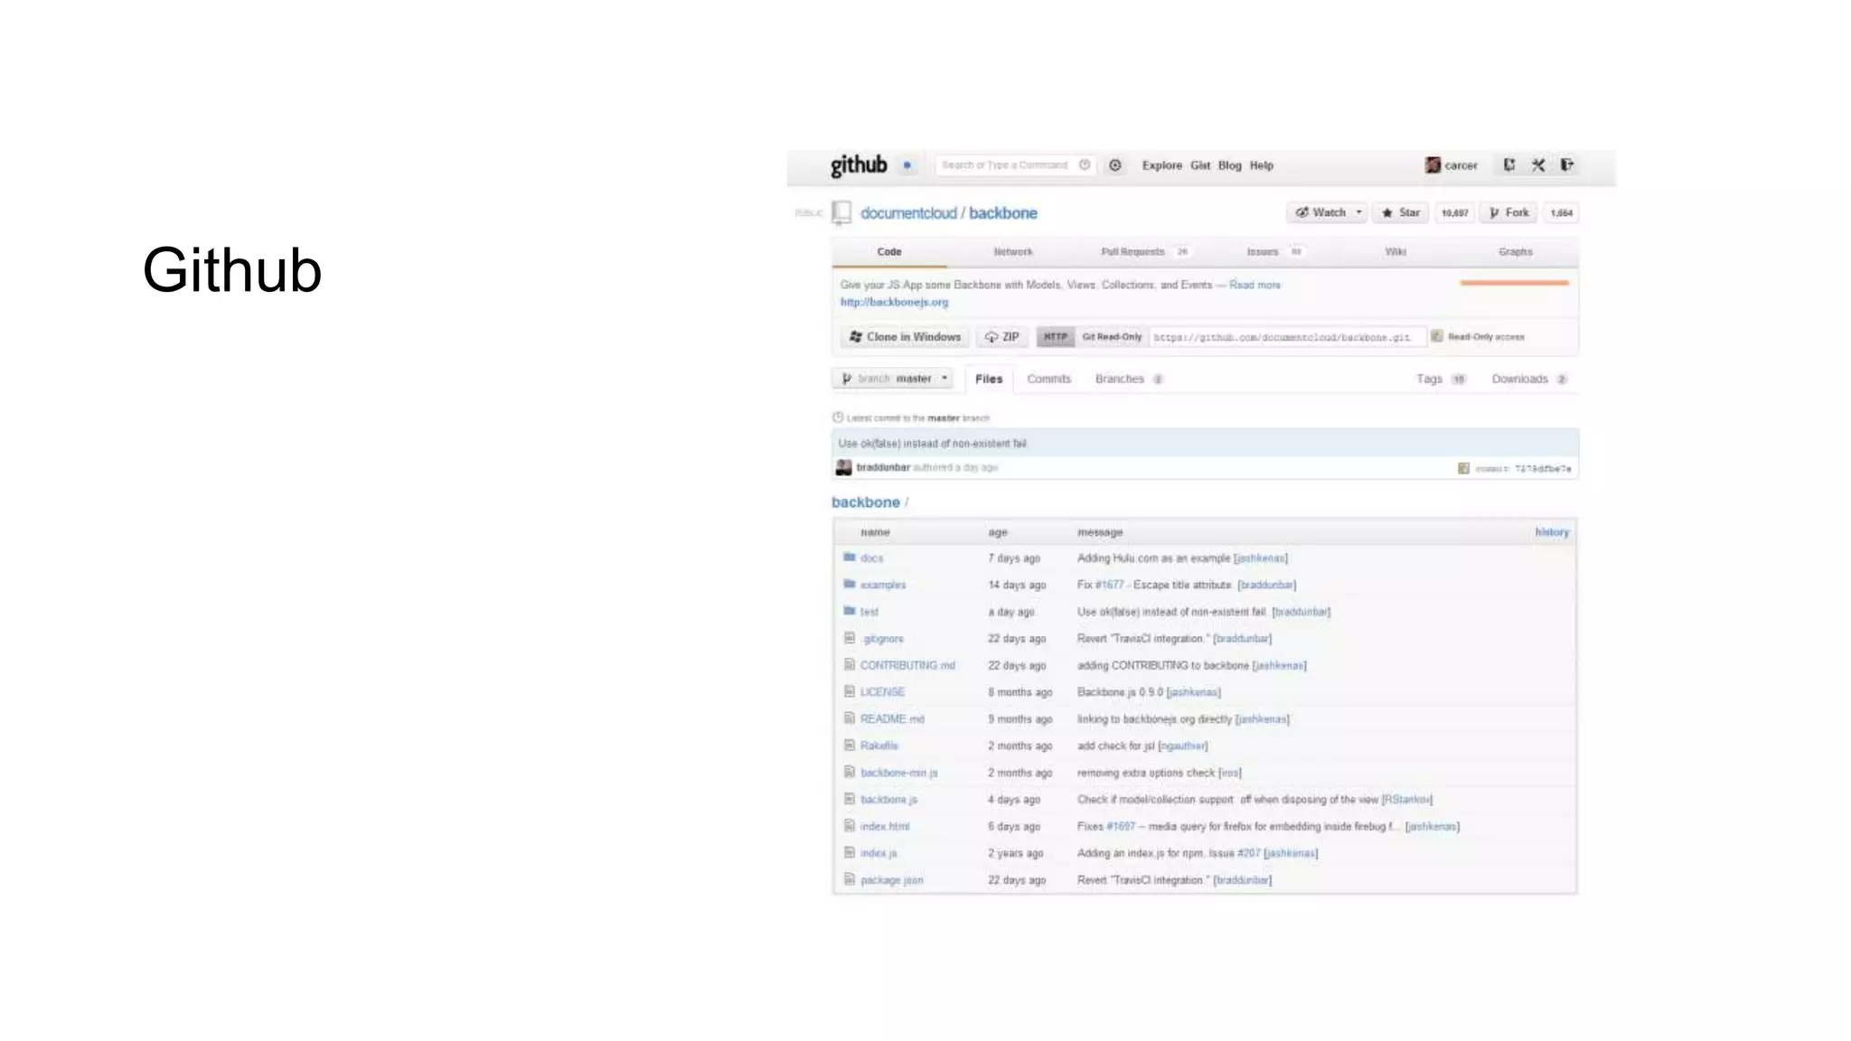Star the backbone repository
Image resolution: width=1851 pixels, height=1041 pixels.
(1400, 212)
